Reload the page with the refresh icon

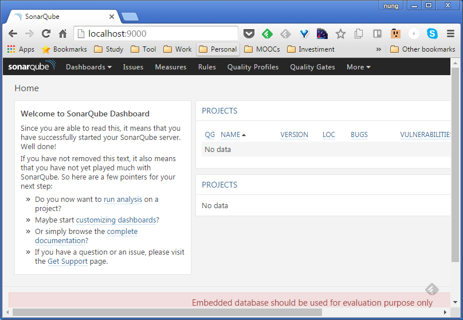(x=46, y=34)
